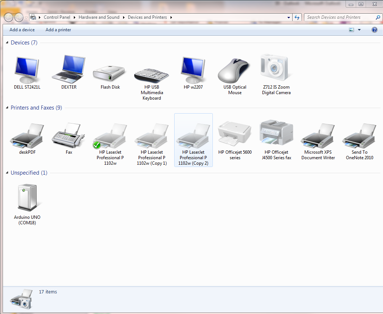
Task: Click the "17 items" details pane text
Action: pyautogui.click(x=48, y=292)
